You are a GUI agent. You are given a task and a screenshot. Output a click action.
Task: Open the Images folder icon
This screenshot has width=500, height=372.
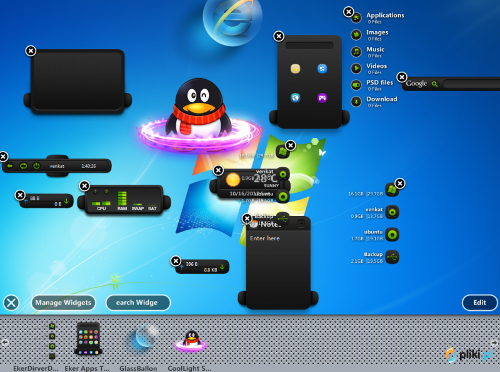[356, 35]
